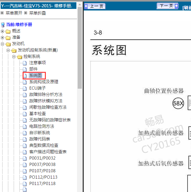Click the document icon beside 典型数据流检查
The image size is (191, 192).
[x=25, y=146]
